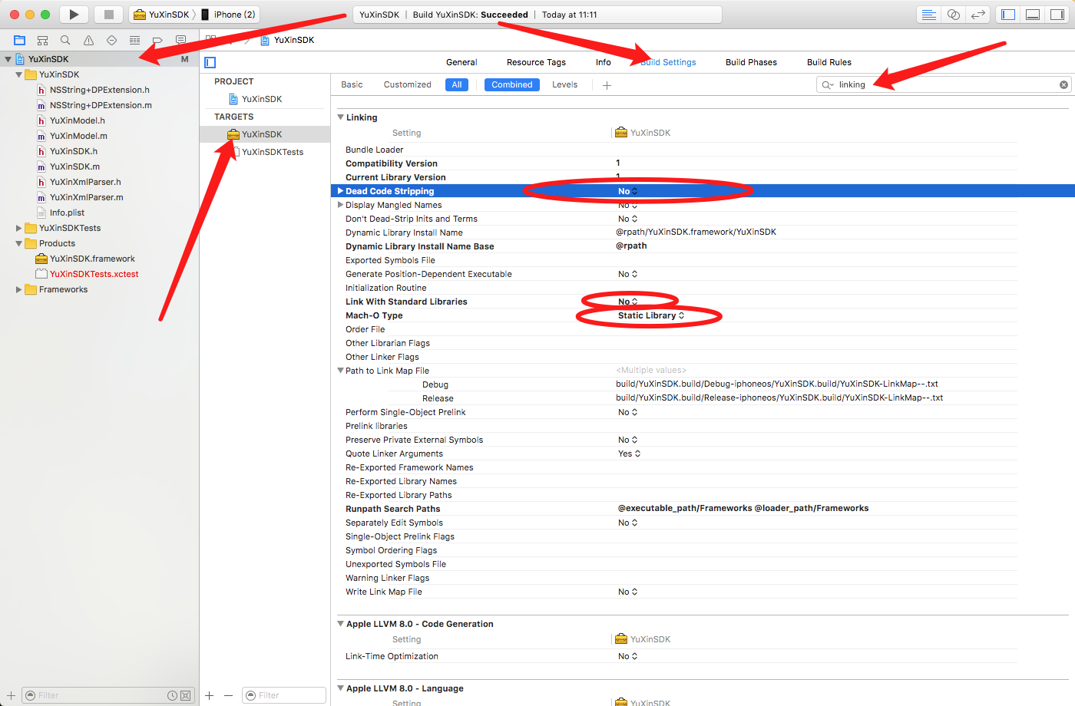
Task: Open the Build Phases tab
Action: click(x=751, y=62)
